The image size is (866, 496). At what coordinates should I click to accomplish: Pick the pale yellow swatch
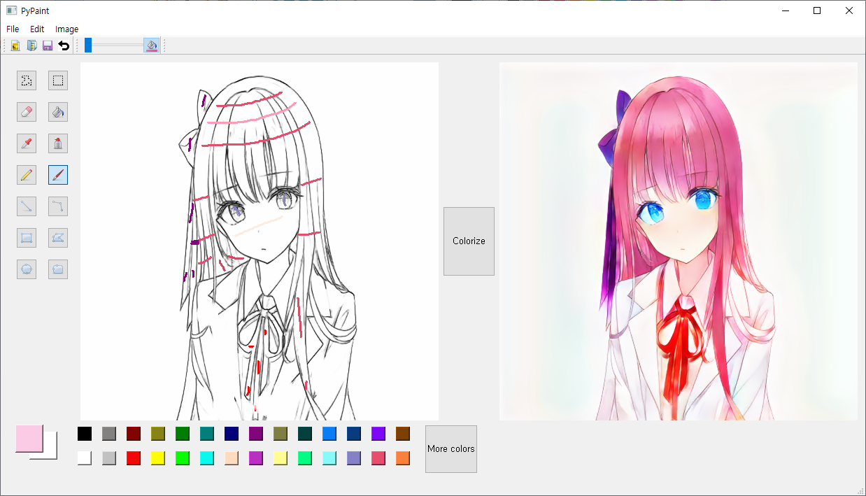point(281,458)
